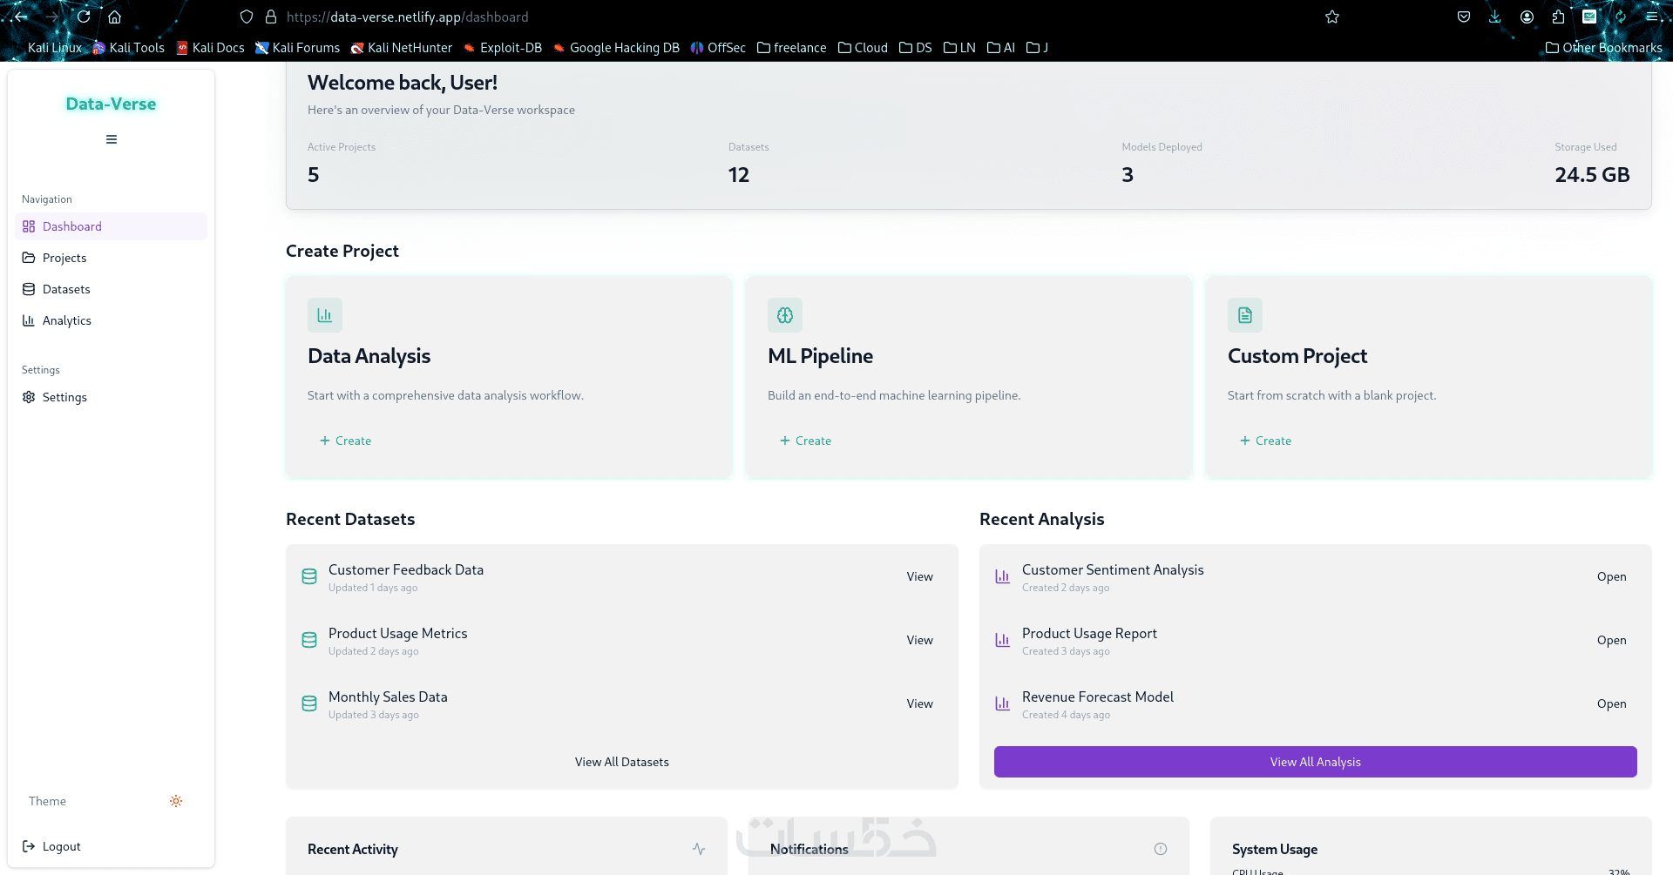
Task: Click the Data Analysis chart icon
Action: [325, 315]
